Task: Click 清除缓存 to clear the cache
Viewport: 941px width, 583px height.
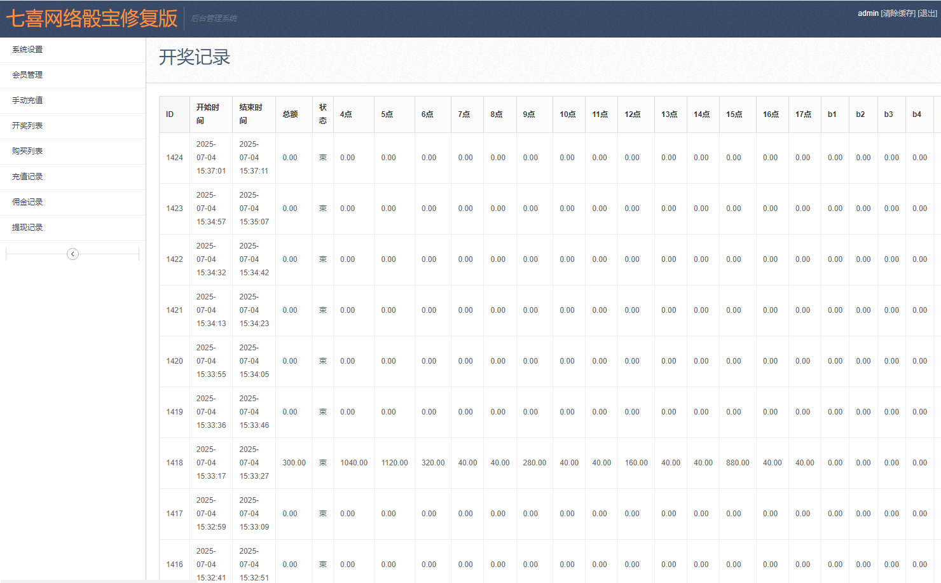Action: click(896, 13)
